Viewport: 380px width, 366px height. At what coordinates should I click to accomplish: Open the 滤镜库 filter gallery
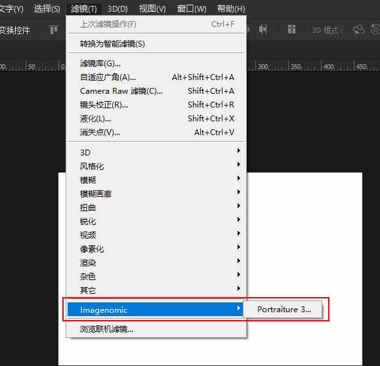(156, 64)
